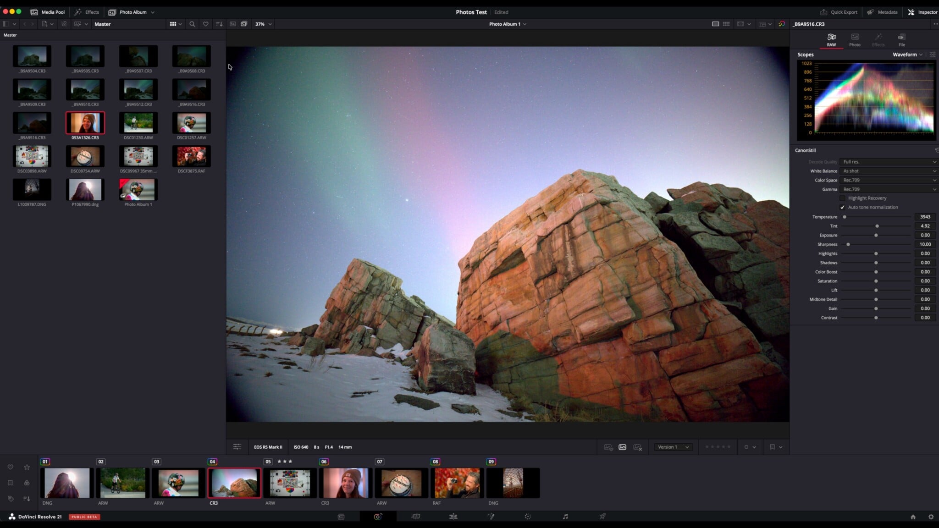Click the sort order icon in media pool toolbar

tap(219, 24)
